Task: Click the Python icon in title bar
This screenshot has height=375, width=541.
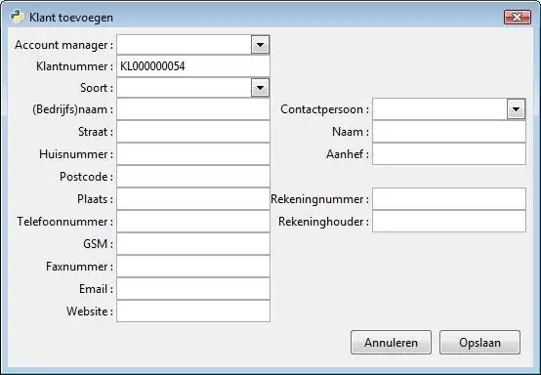Action: click(x=17, y=17)
